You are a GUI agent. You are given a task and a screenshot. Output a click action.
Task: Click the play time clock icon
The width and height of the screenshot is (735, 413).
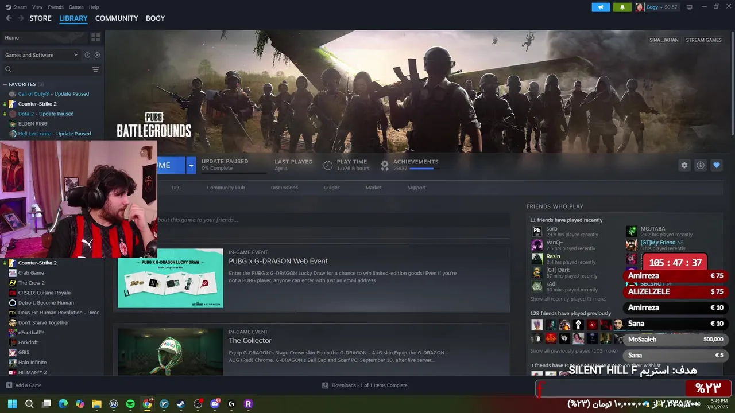pyautogui.click(x=328, y=165)
